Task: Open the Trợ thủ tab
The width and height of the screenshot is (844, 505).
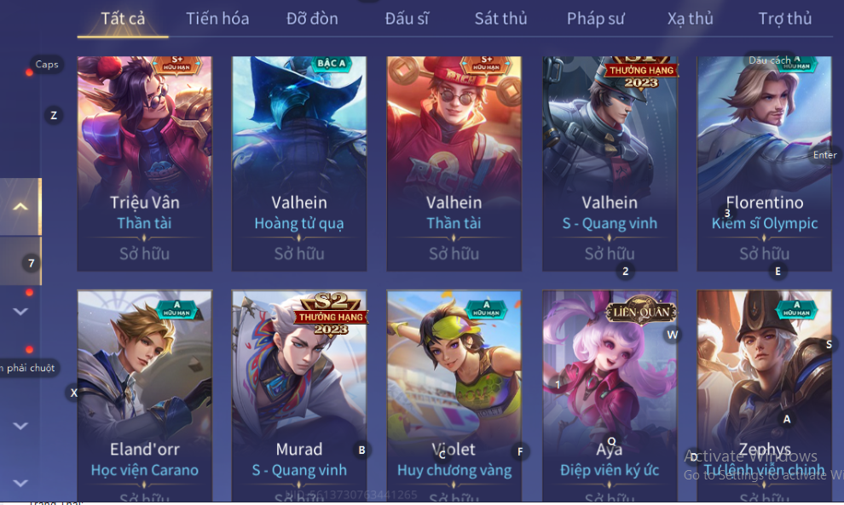Action: 785,19
